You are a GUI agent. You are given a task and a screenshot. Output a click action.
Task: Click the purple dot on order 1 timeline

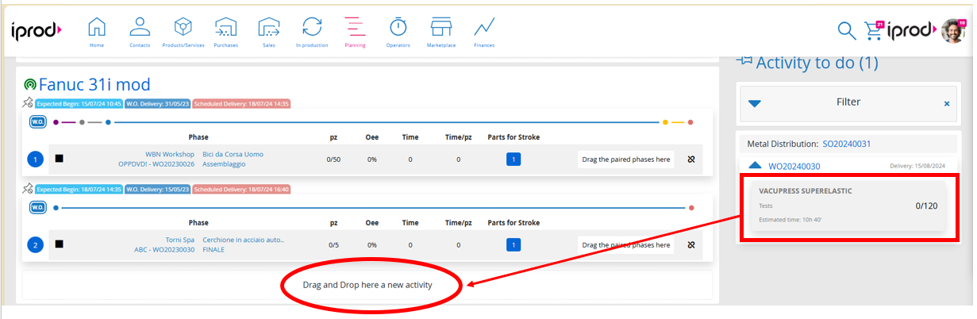[x=56, y=122]
